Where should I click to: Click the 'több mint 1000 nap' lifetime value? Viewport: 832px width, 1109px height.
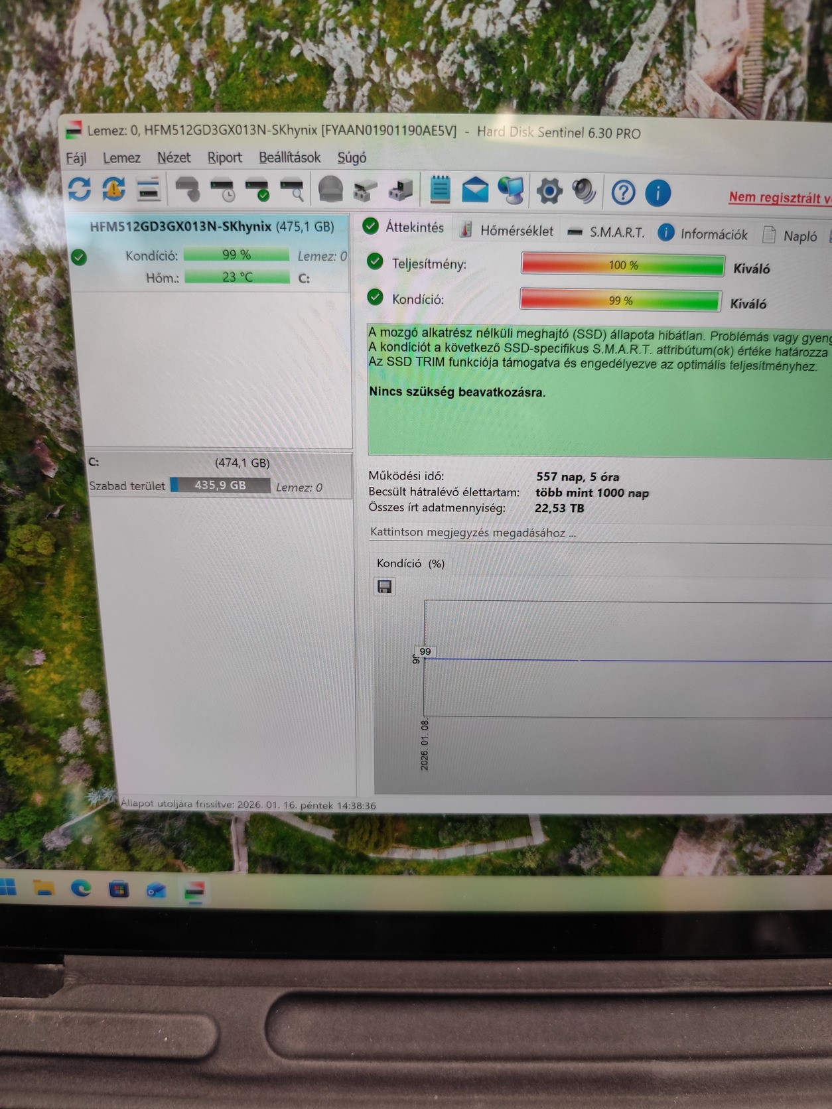pyautogui.click(x=592, y=492)
